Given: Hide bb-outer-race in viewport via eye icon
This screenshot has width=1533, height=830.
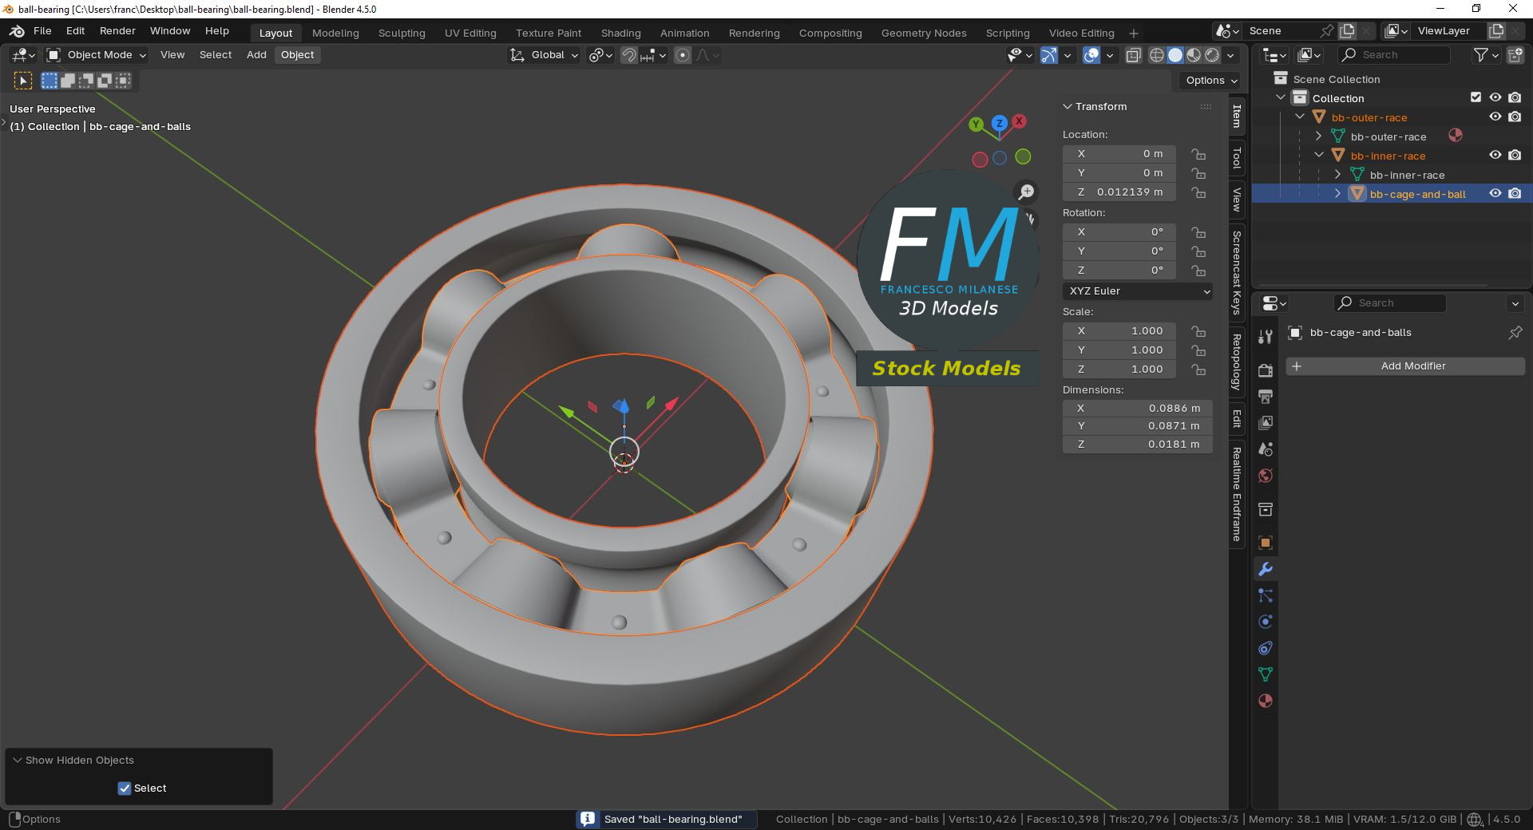Looking at the screenshot, I should point(1495,117).
